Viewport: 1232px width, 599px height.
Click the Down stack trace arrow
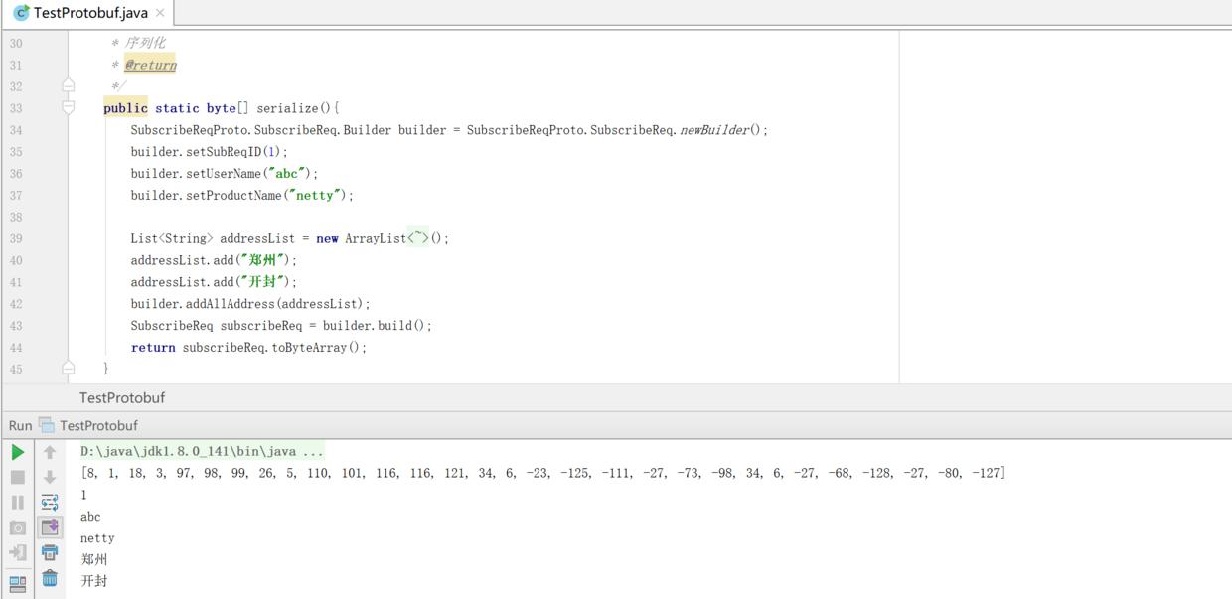tap(50, 477)
